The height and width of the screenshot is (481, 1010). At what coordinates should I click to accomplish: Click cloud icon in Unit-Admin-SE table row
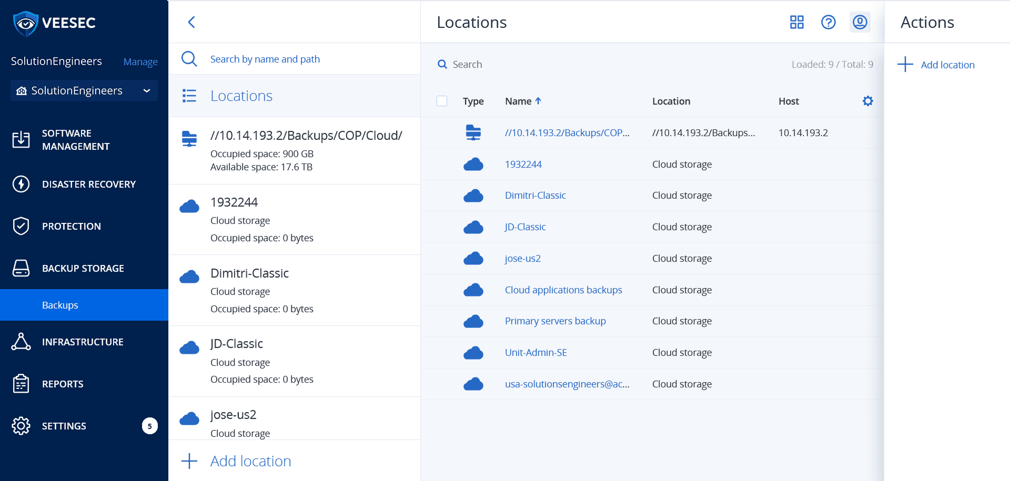(473, 353)
